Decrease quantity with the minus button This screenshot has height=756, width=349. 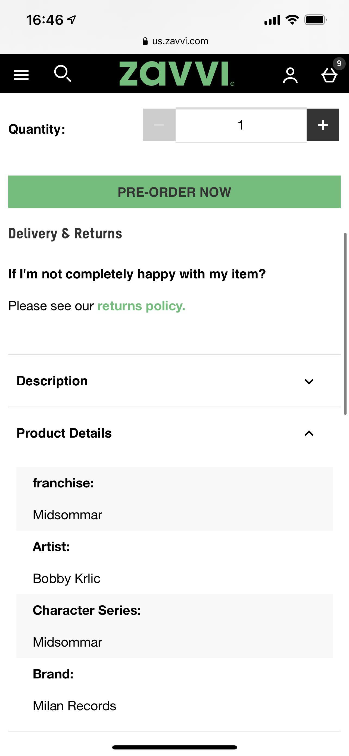159,125
